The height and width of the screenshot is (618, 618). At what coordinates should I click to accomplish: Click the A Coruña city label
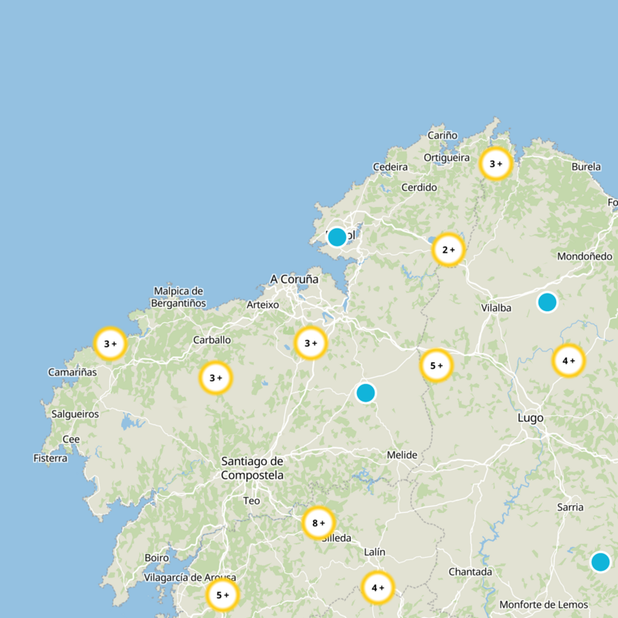pyautogui.click(x=294, y=279)
